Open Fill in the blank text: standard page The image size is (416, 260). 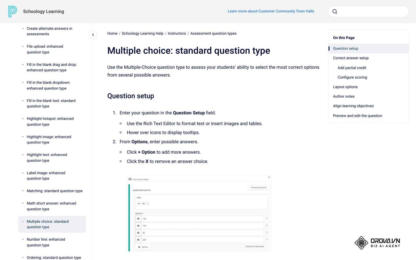(51, 103)
